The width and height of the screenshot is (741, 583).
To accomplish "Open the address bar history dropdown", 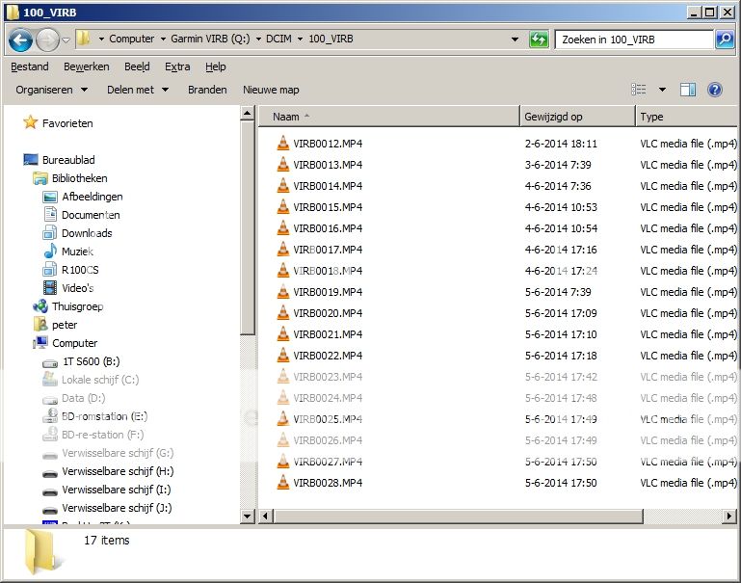I will (516, 40).
